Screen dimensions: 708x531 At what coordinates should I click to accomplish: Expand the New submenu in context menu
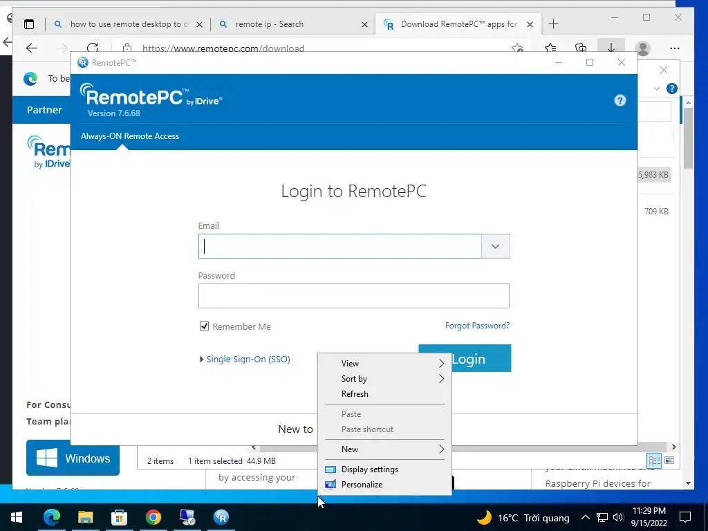384,449
